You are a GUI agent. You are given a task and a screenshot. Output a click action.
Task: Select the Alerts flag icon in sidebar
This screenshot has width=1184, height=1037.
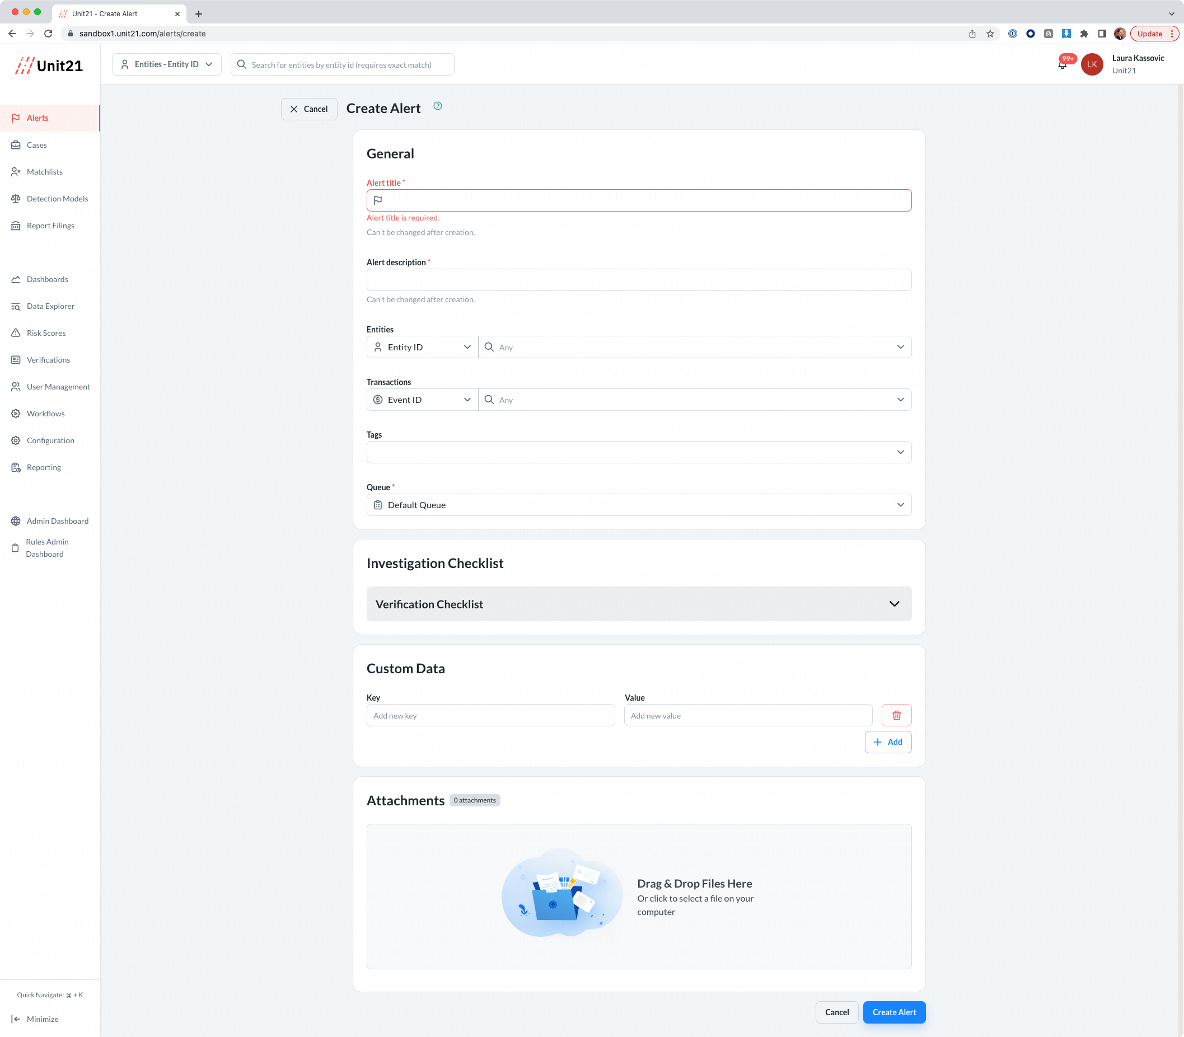[17, 118]
